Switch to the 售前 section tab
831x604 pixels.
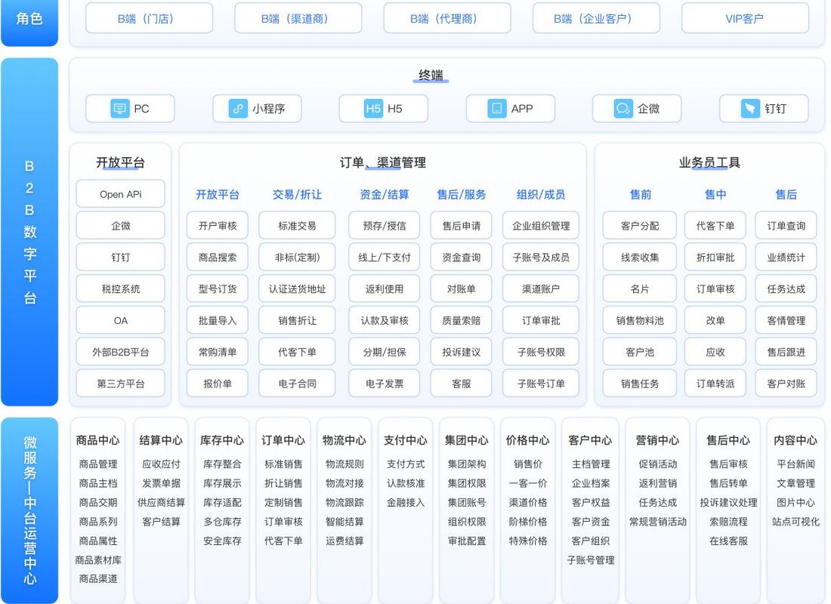click(x=639, y=194)
